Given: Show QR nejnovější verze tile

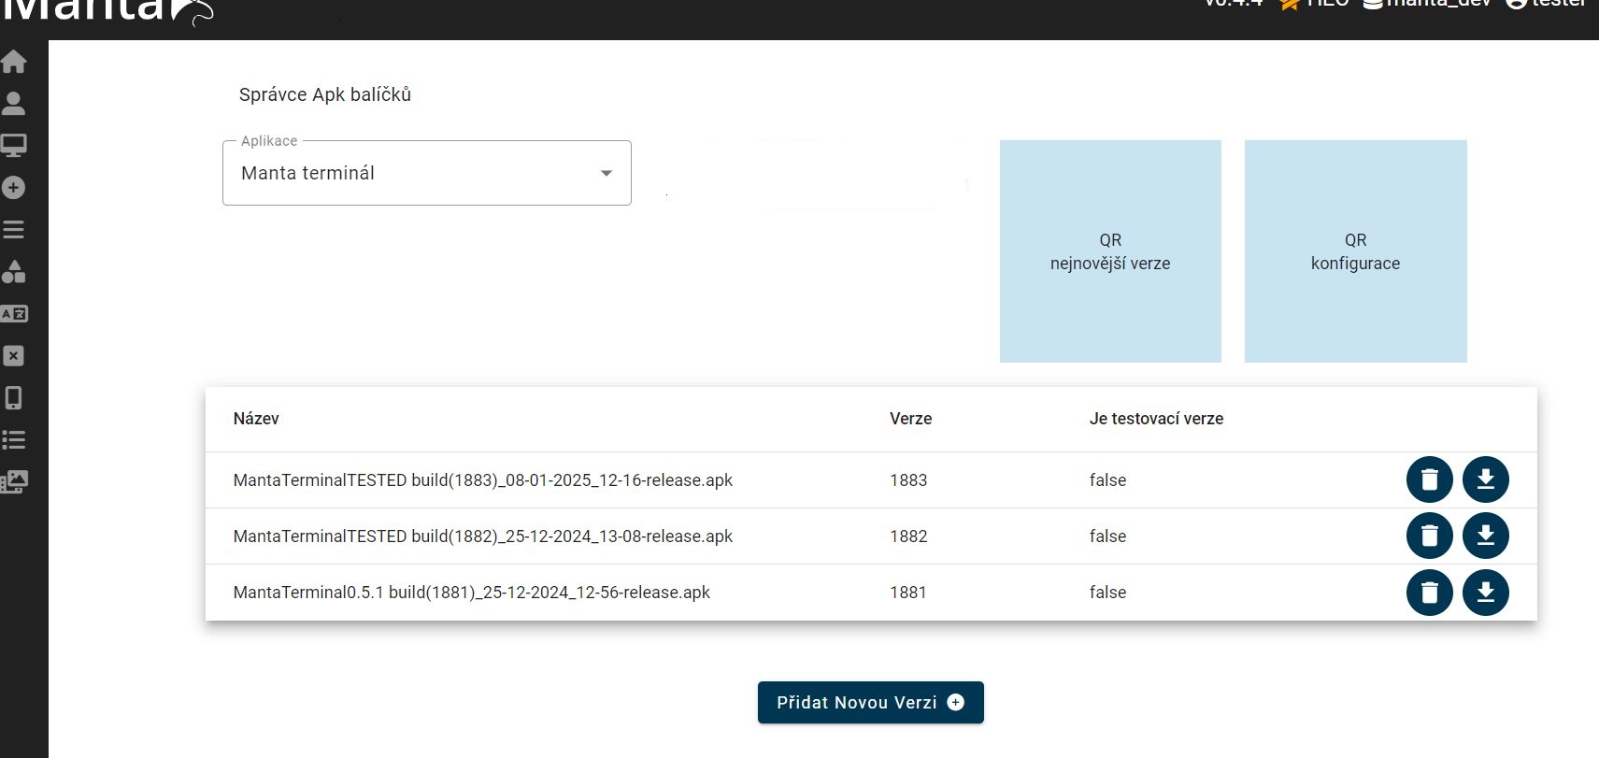Looking at the screenshot, I should 1110,251.
